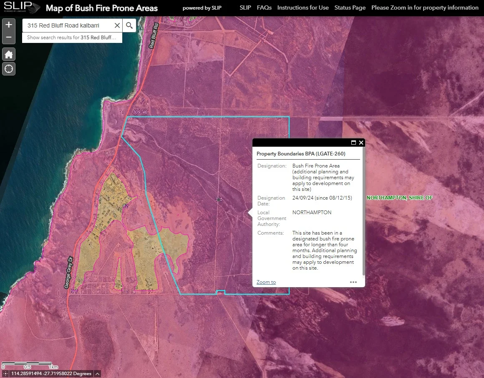Image resolution: width=484 pixels, height=378 pixels.
Task: Click the SLIP navigation link
Action: [245, 8]
